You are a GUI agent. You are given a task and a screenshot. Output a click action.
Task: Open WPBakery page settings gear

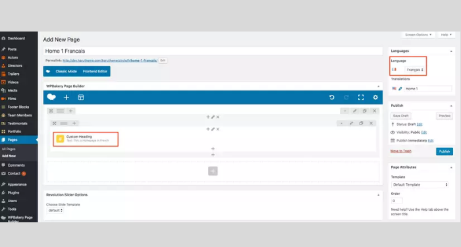click(x=375, y=97)
